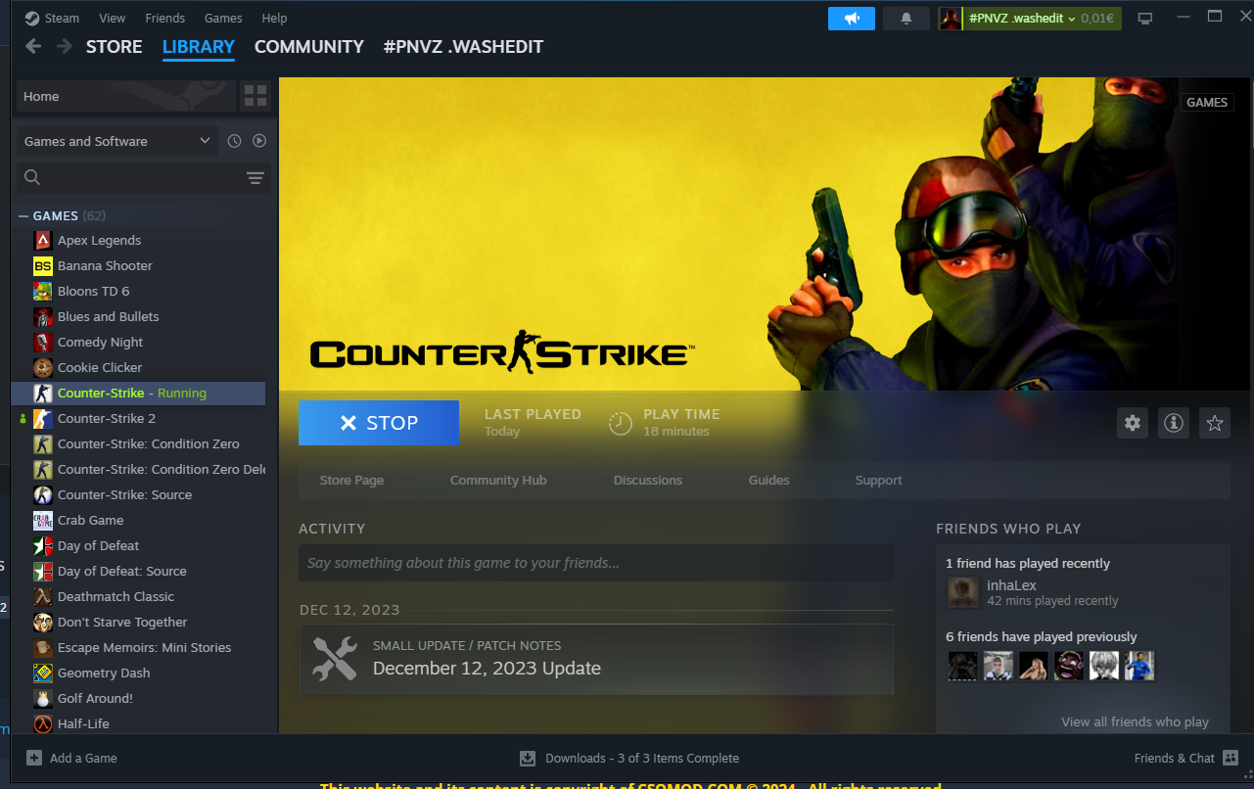Click the announcements megaphone icon

coord(852,19)
